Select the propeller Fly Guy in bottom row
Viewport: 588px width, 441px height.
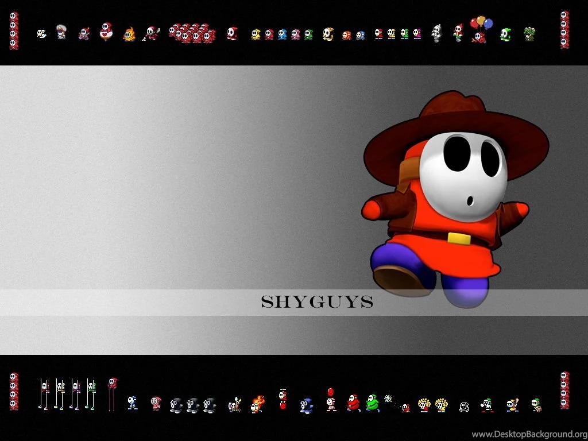283,400
